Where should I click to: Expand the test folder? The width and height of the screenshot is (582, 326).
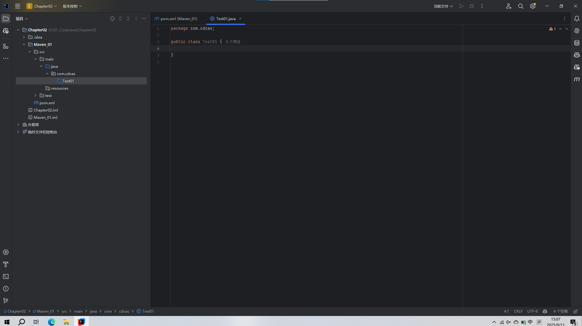tap(36, 95)
